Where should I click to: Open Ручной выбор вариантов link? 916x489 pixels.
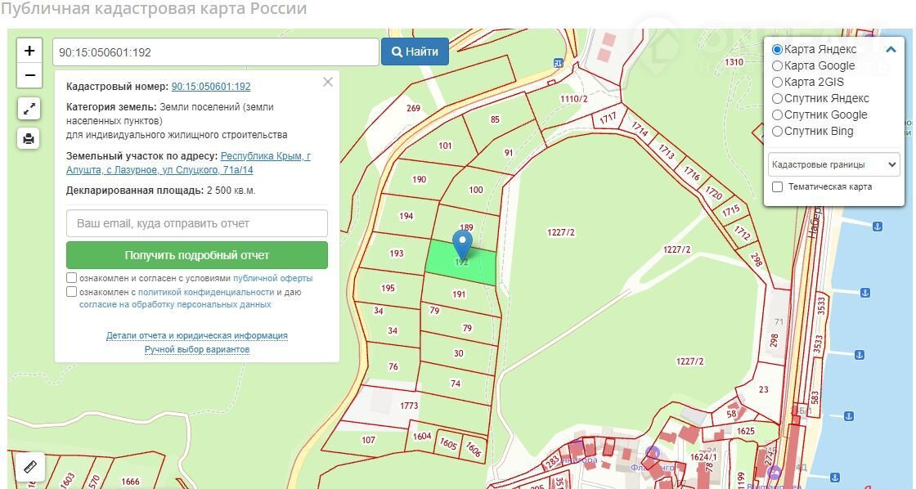pyautogui.click(x=197, y=350)
